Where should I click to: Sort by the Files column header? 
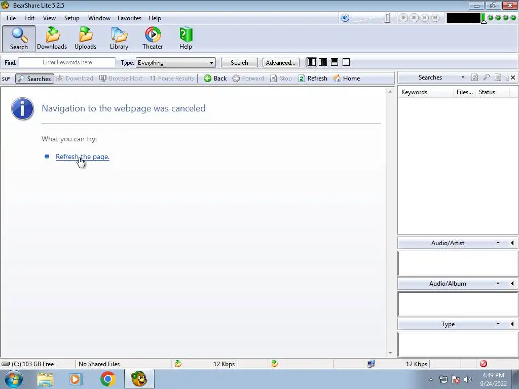pos(464,92)
